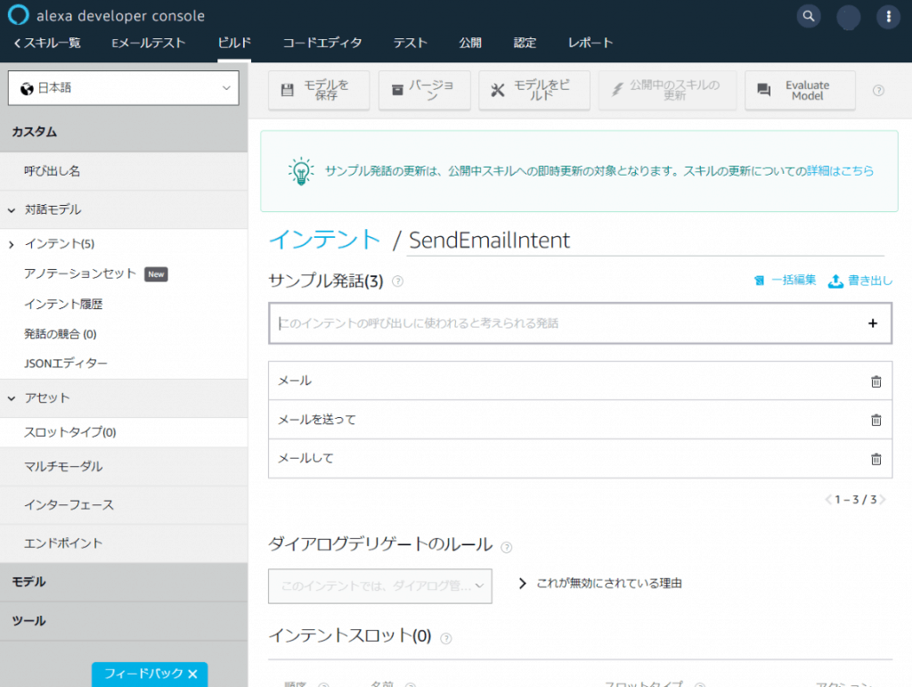Select the メールを送って utterance text
Image resolution: width=912 pixels, height=687 pixels.
point(317,420)
